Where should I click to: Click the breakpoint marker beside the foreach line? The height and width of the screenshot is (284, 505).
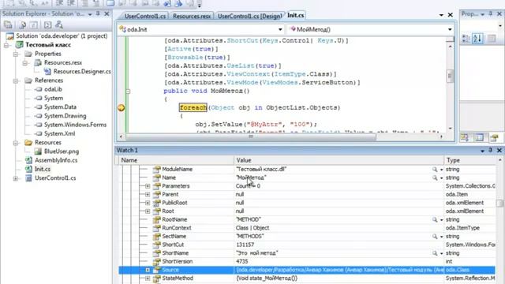121,107
